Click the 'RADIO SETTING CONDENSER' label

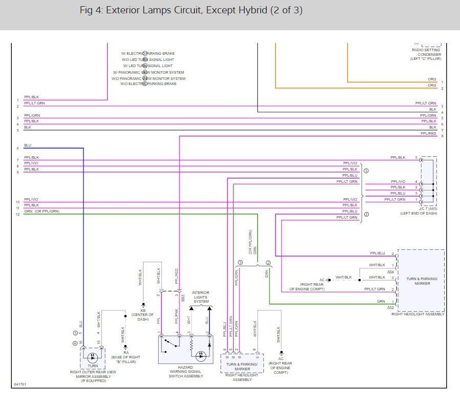coord(426,52)
